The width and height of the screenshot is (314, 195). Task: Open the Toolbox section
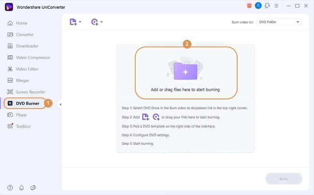[23, 126]
